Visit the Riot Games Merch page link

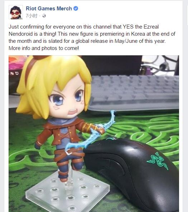(x=49, y=9)
